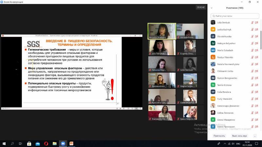Image resolution: width=262 pixels, height=147 pixels.
Task: Click participant name Алёна Лехманик
Action: pyautogui.click(x=225, y=113)
